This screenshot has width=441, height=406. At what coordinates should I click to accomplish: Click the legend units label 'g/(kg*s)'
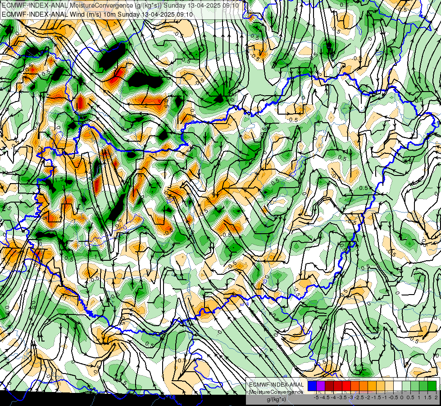pos(276,400)
